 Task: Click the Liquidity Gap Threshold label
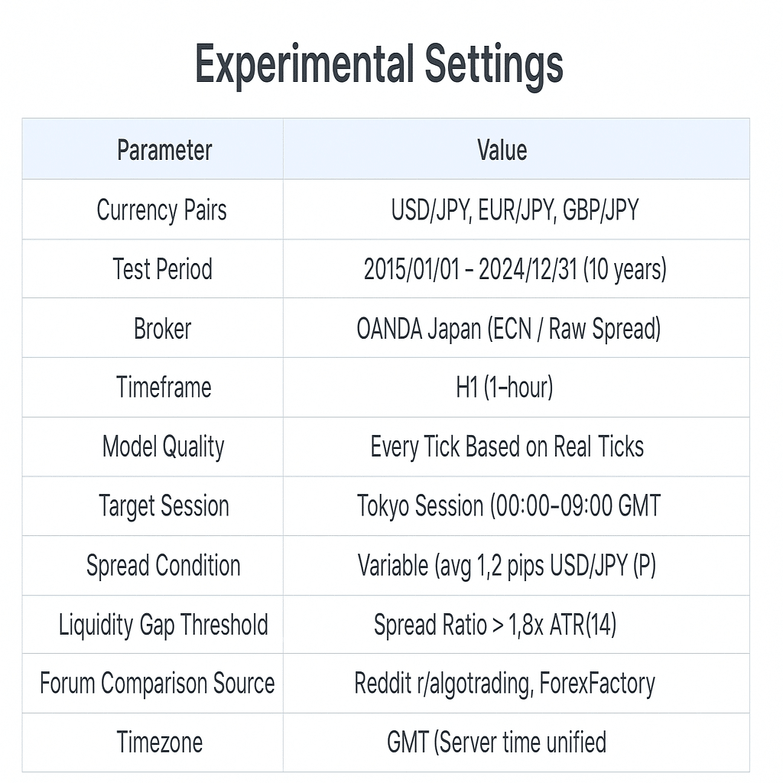163,625
